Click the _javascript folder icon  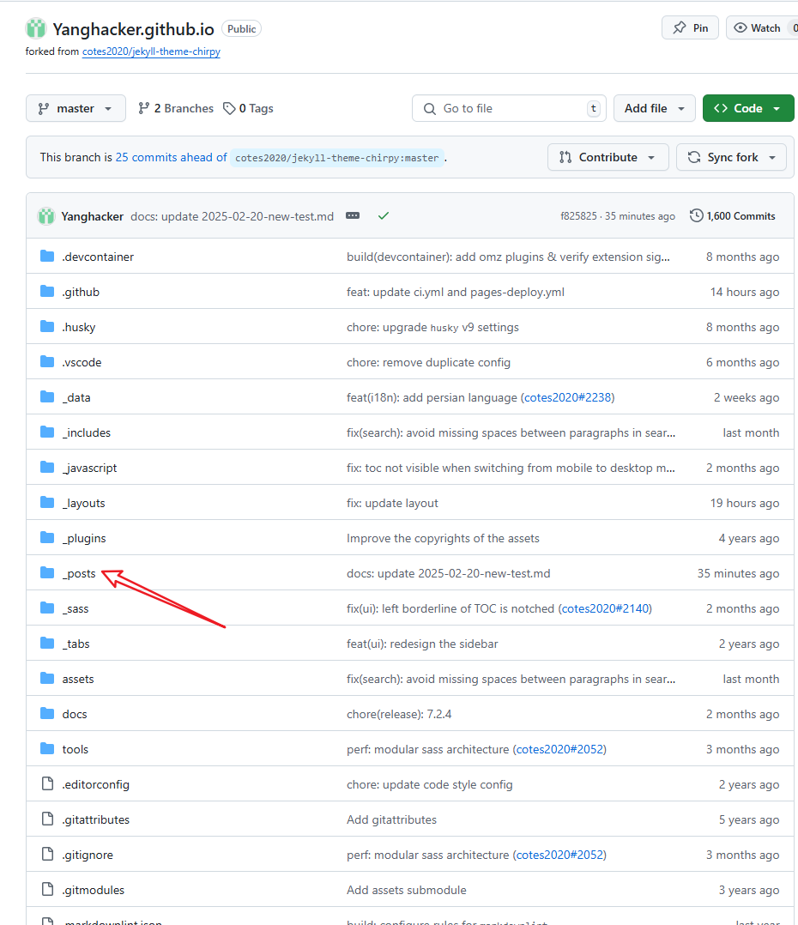coord(47,467)
